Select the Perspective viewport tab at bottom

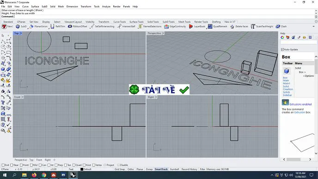click(21, 160)
